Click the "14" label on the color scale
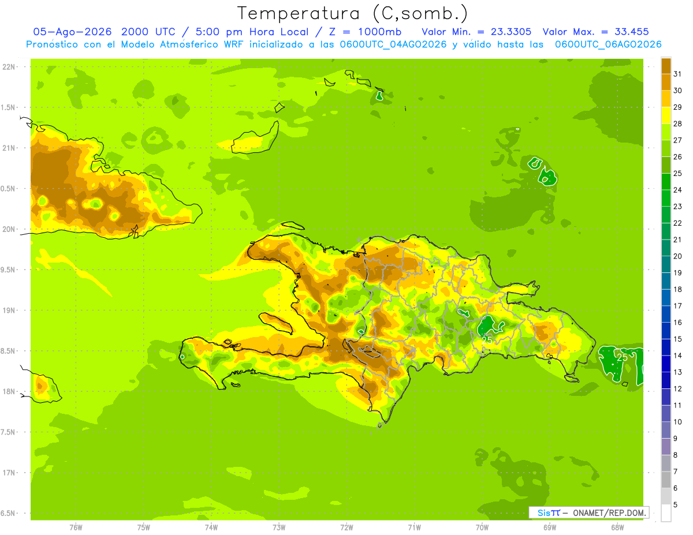693x535 pixels. point(678,356)
